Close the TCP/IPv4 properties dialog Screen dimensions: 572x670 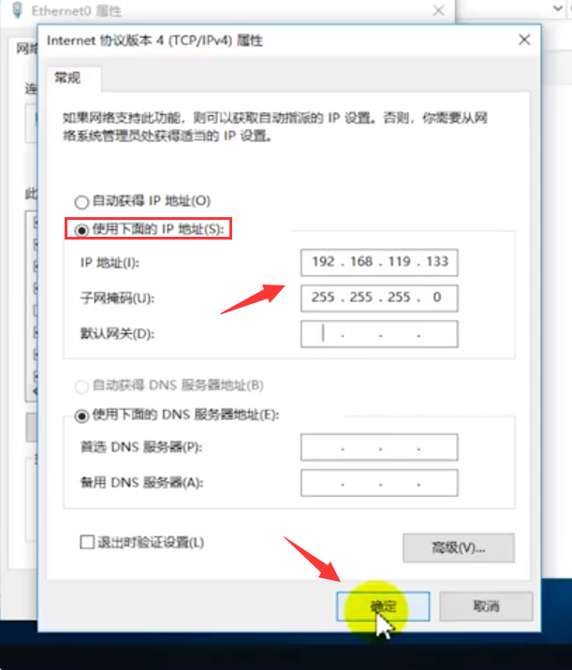click(524, 40)
